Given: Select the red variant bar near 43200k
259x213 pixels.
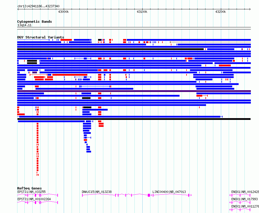Looking at the screenshot, I should coord(225,65).
